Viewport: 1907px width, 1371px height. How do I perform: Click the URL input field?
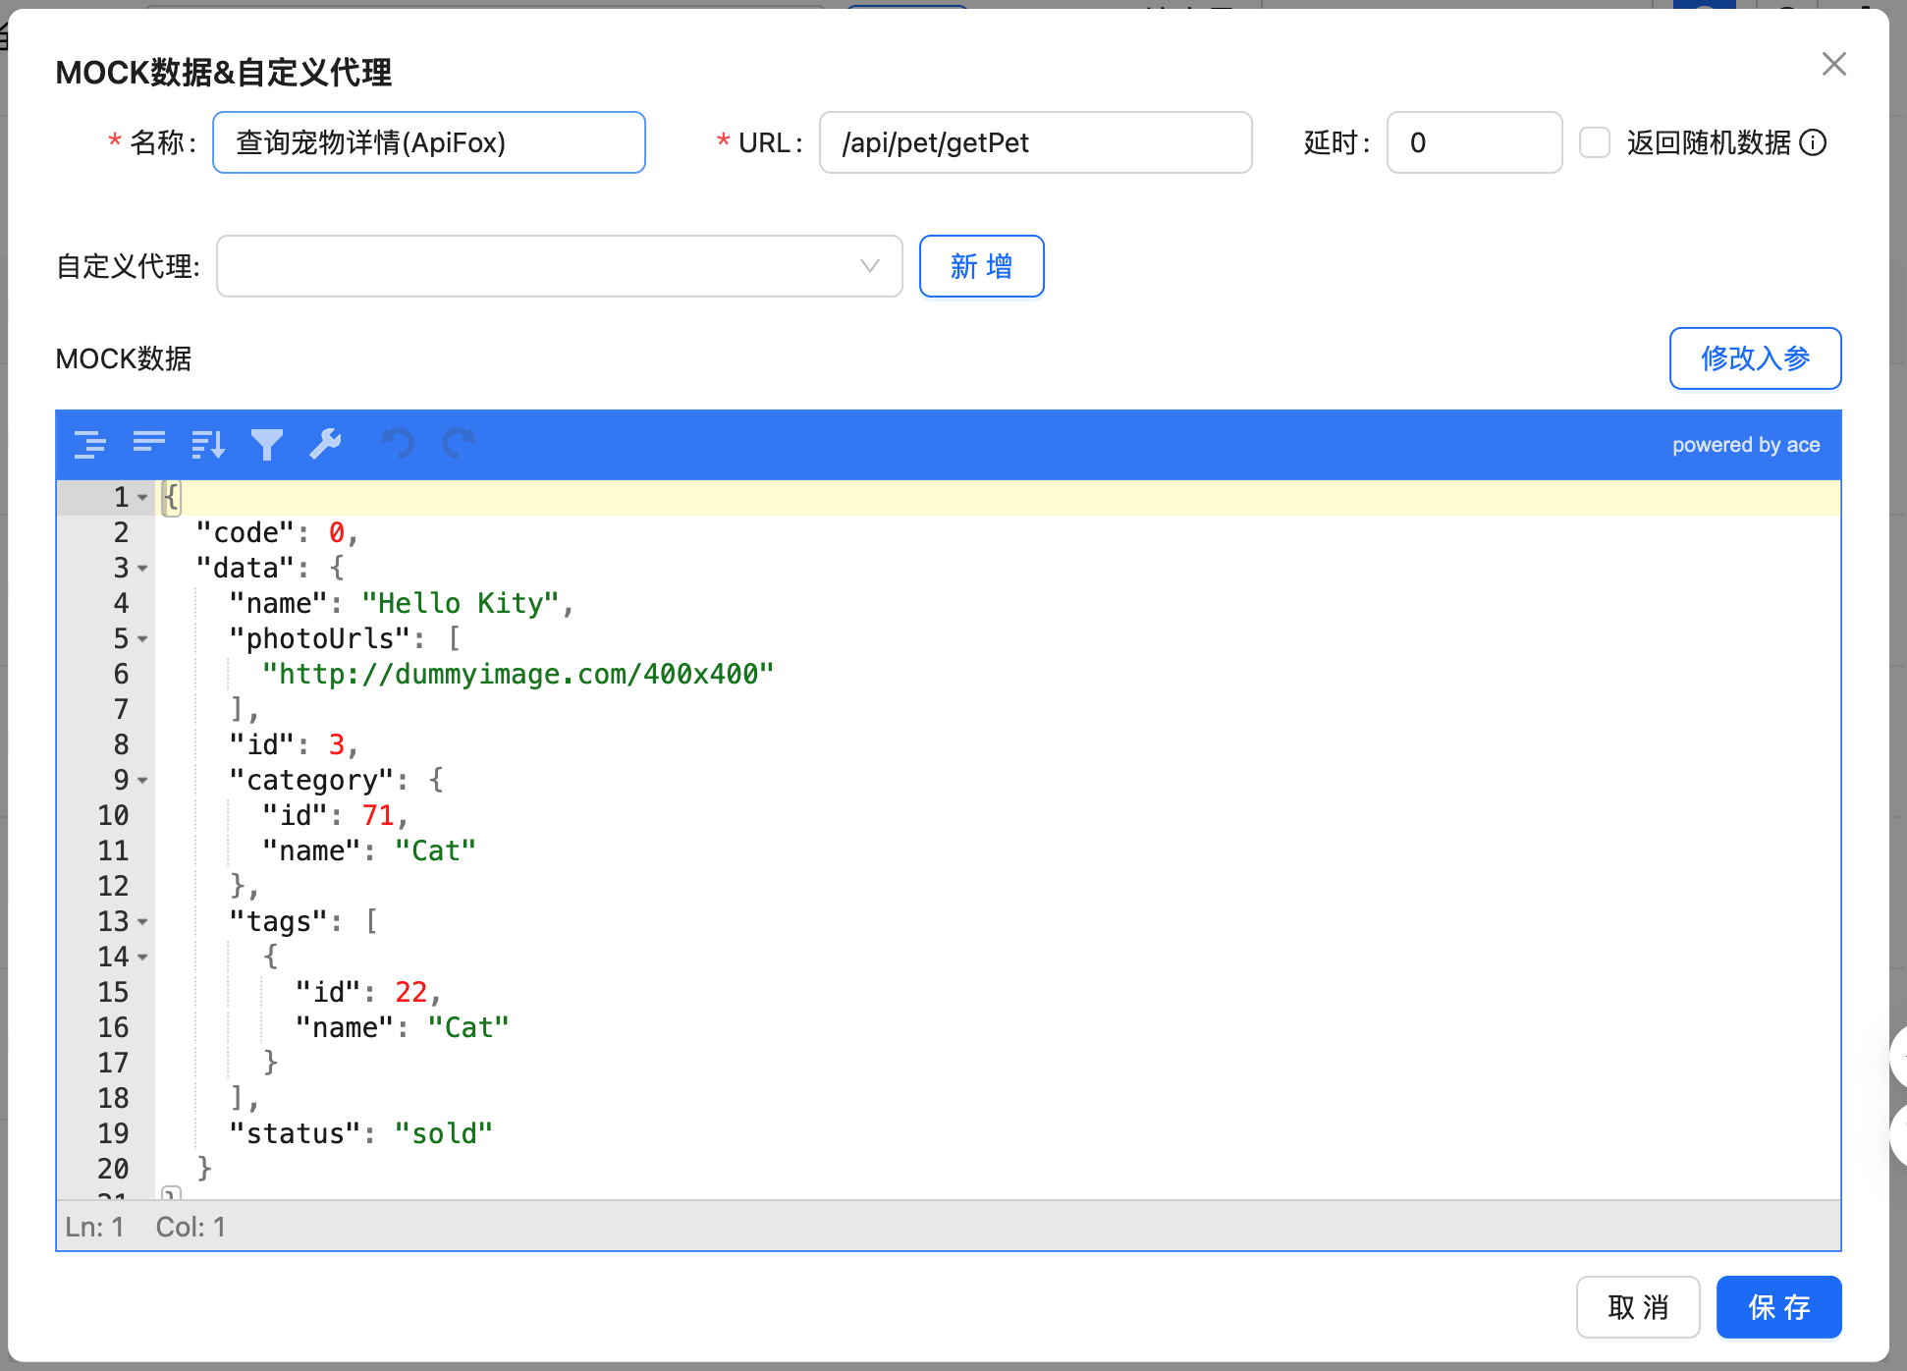tap(1035, 142)
